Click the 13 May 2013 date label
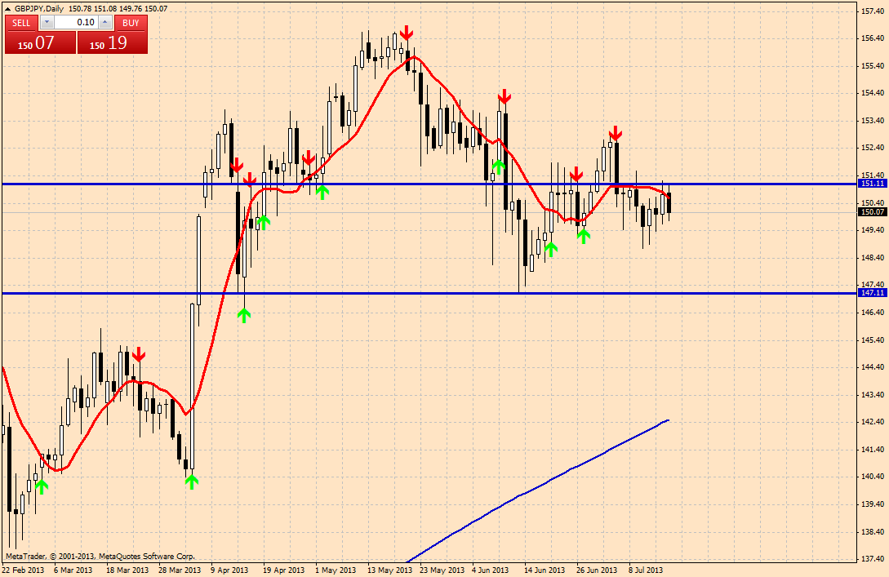 390,570
